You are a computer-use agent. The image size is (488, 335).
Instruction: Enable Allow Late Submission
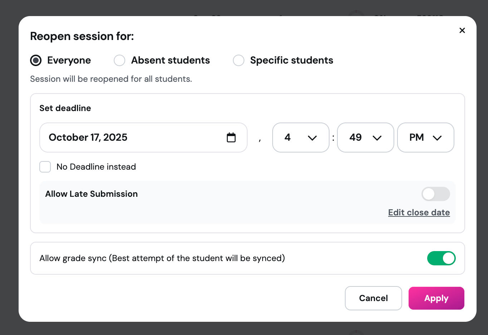[435, 194]
